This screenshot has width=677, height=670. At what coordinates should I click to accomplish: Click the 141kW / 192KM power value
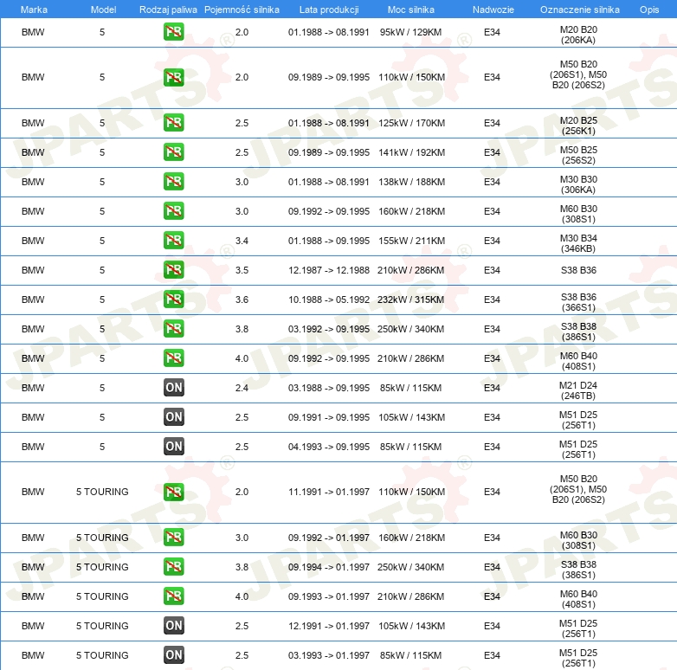pos(411,152)
